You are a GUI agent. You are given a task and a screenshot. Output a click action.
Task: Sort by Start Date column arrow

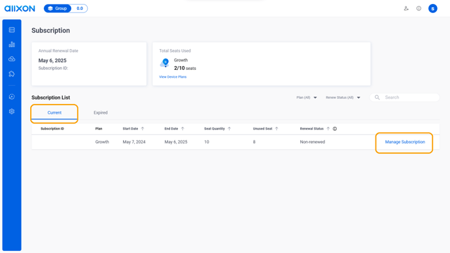(143, 129)
